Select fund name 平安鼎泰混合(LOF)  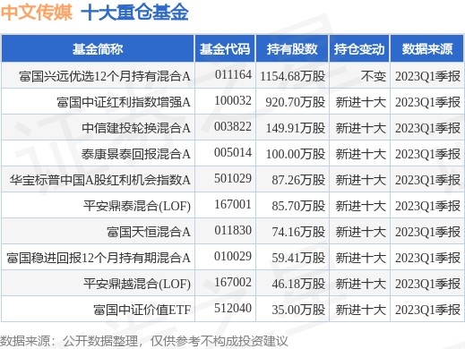click(x=137, y=206)
